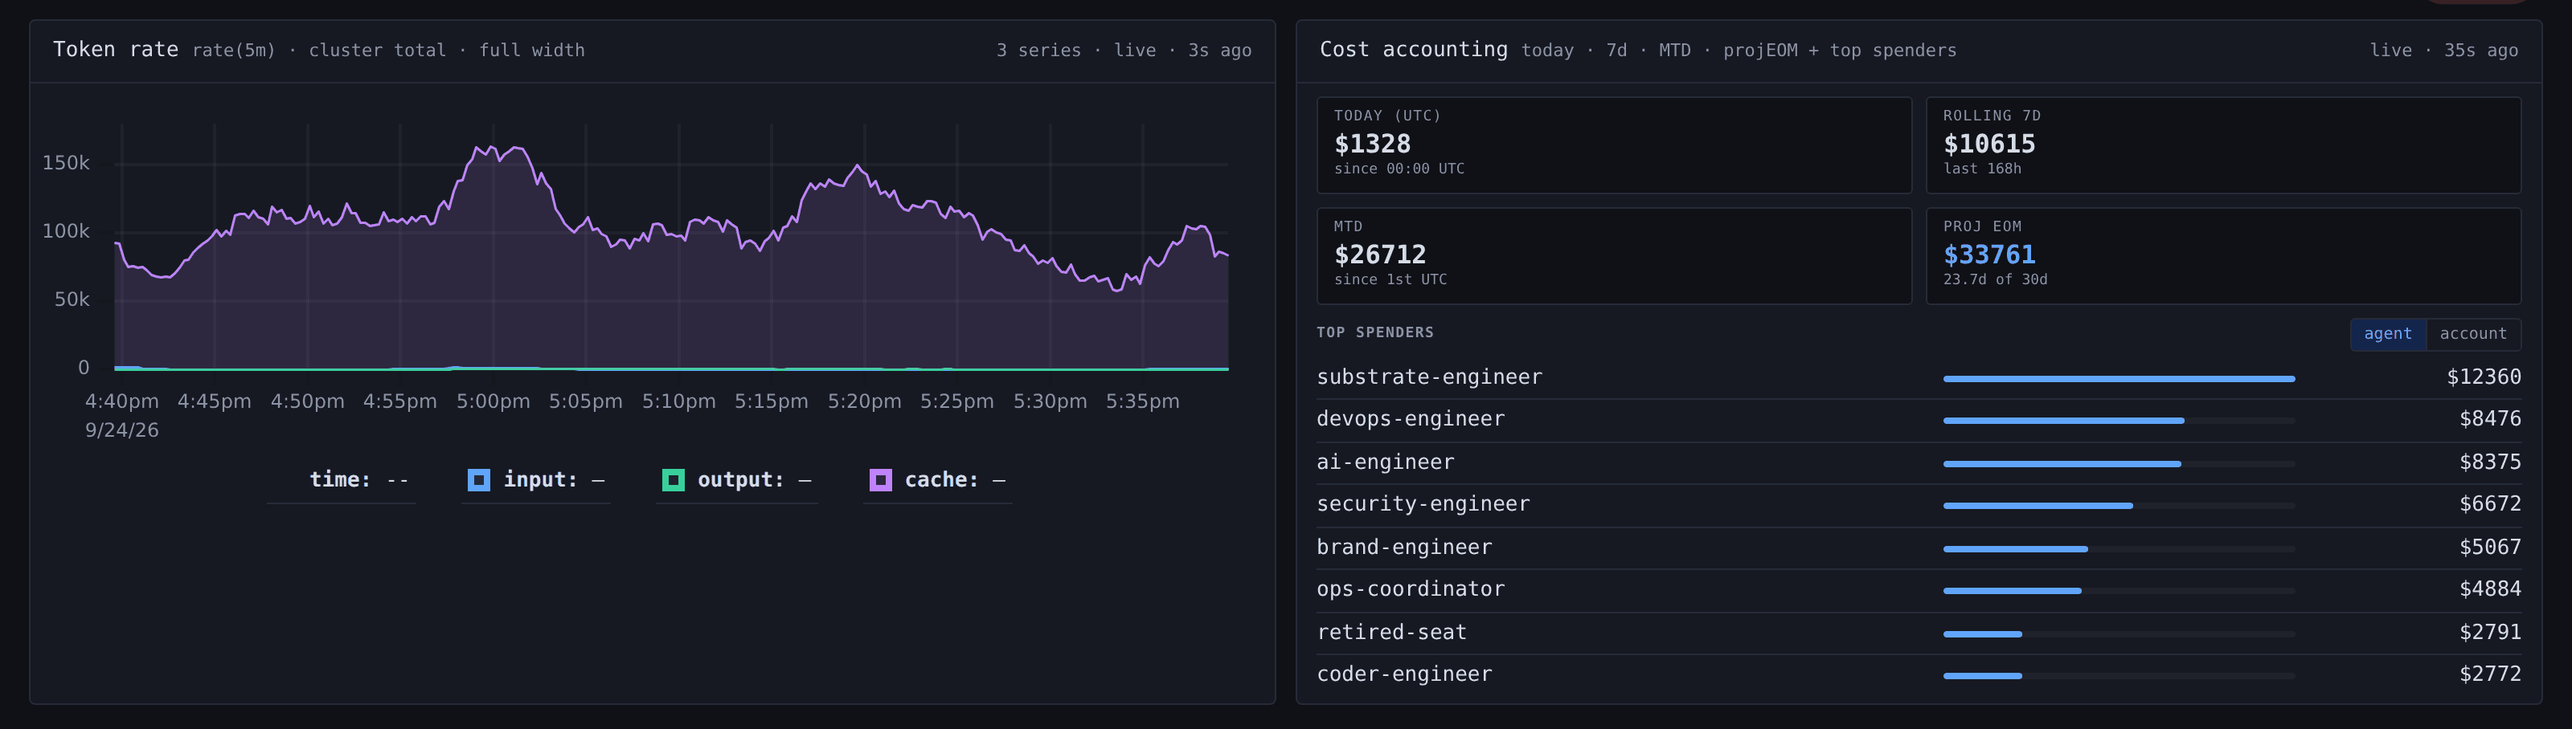Click the substrate-engineer spend bar

pyautogui.click(x=2119, y=379)
